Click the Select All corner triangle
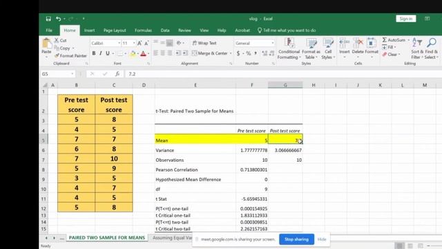This screenshot has height=249, width=442. [44, 85]
